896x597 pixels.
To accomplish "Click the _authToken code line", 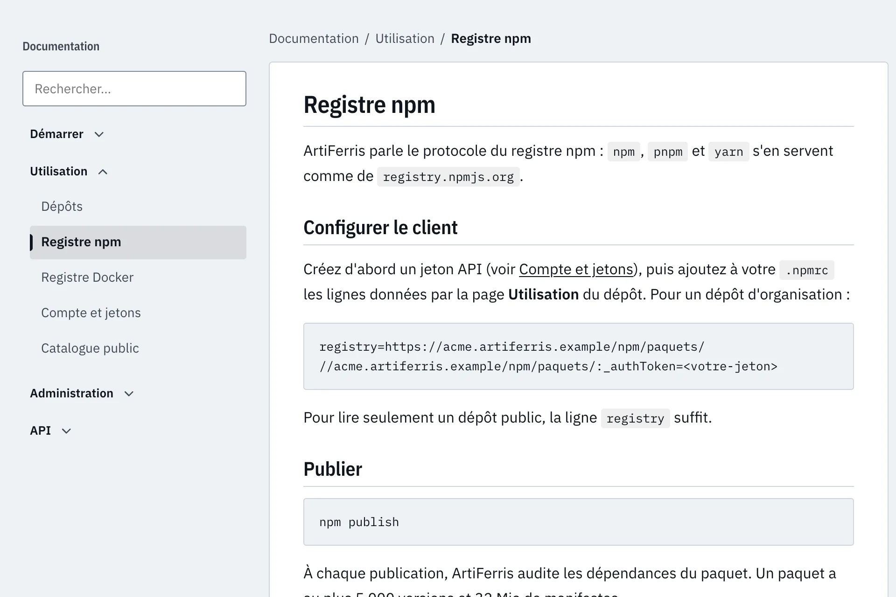I will tap(548, 367).
